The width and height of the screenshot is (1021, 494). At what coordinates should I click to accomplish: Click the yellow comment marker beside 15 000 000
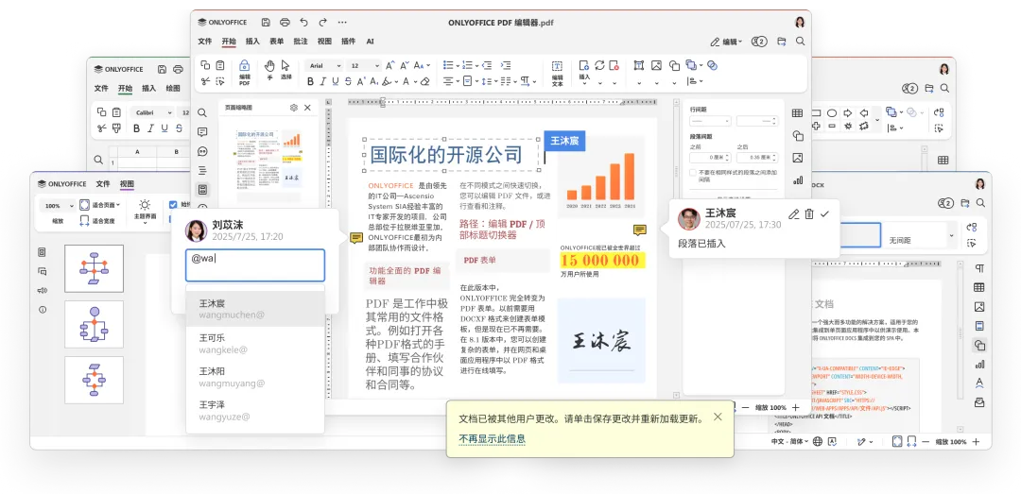click(x=639, y=230)
